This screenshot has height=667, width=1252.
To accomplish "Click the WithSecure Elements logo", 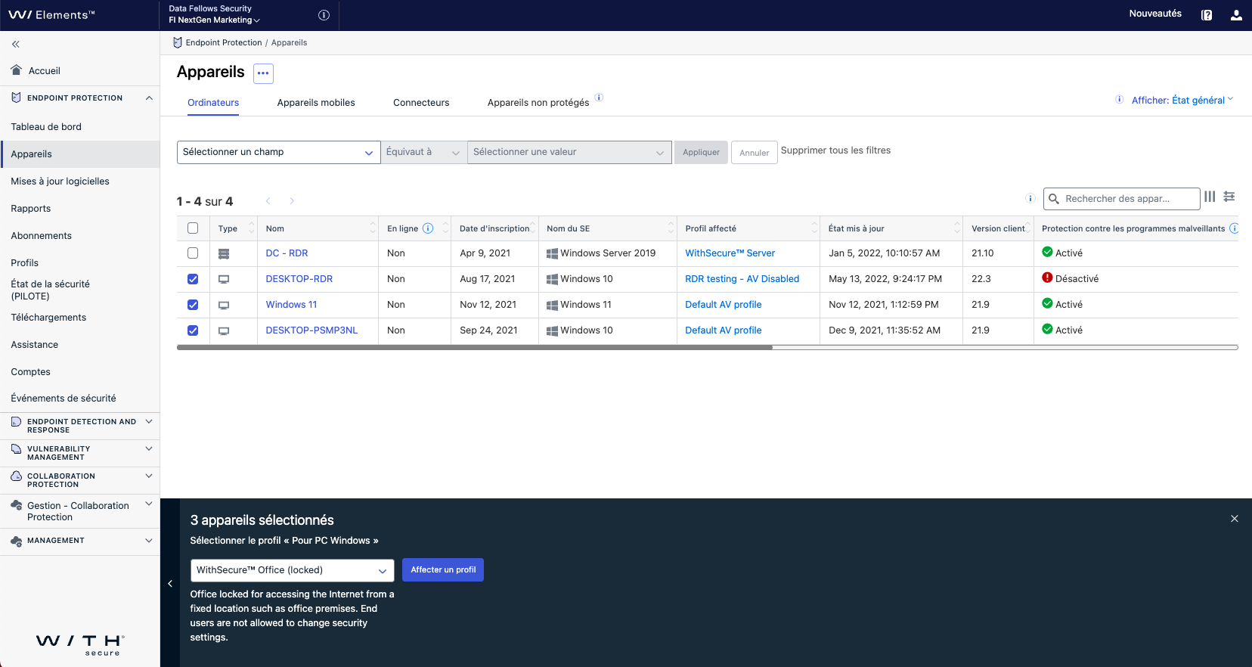I will pos(51,15).
